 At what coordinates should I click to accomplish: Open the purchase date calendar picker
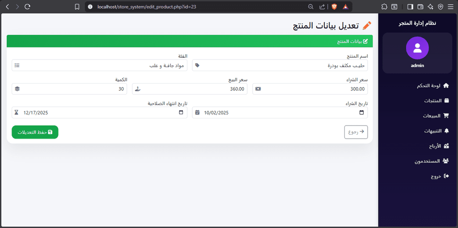pyautogui.click(x=361, y=112)
